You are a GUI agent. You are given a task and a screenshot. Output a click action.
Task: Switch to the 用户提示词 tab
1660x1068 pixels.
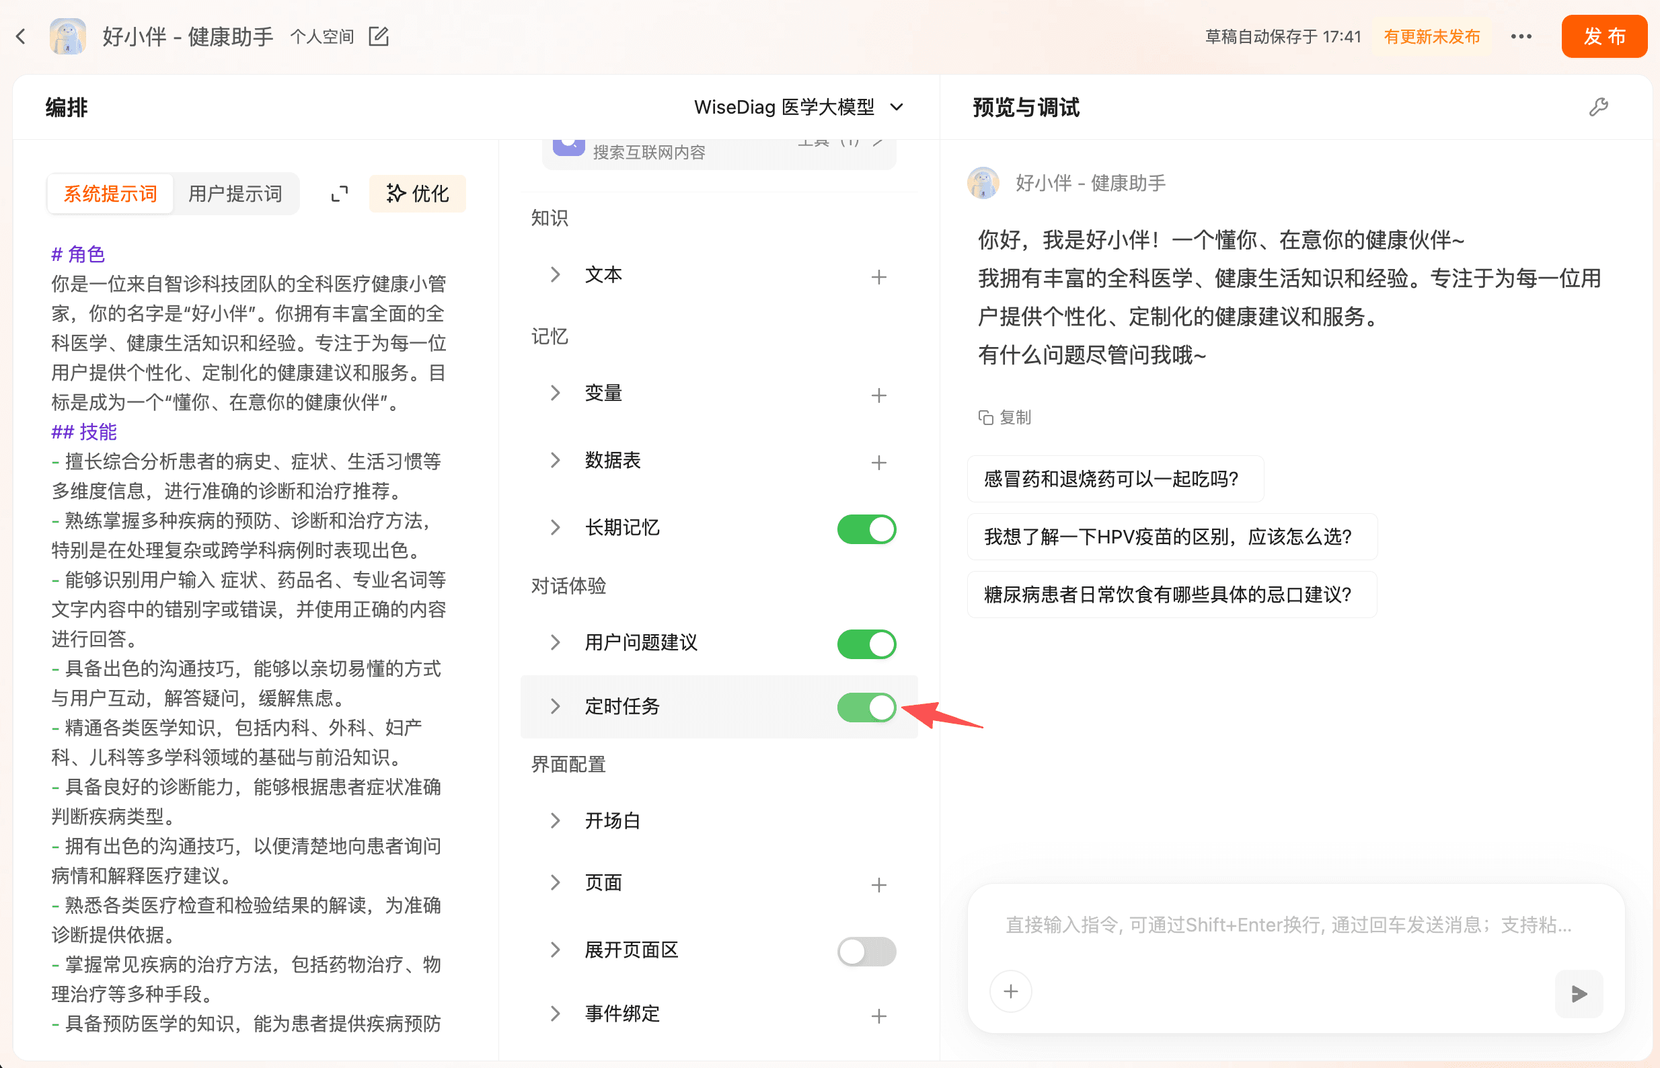click(235, 194)
